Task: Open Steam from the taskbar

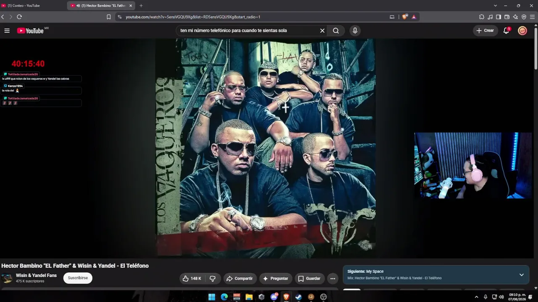Action: point(298,297)
